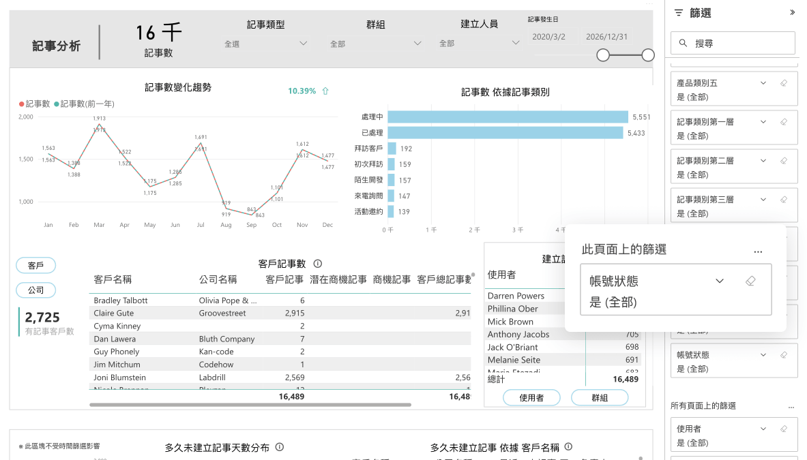Image resolution: width=807 pixels, height=460 pixels.
Task: Open the 記事類型 dropdown
Action: [x=265, y=44]
